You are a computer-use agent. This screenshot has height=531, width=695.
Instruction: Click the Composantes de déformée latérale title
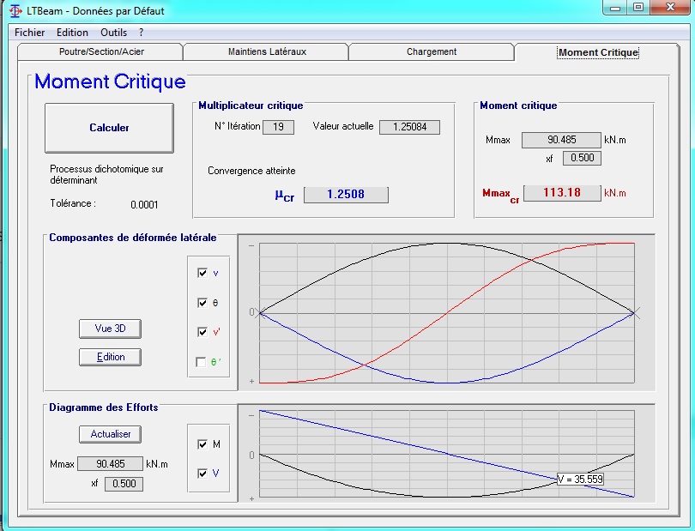pyautogui.click(x=132, y=238)
